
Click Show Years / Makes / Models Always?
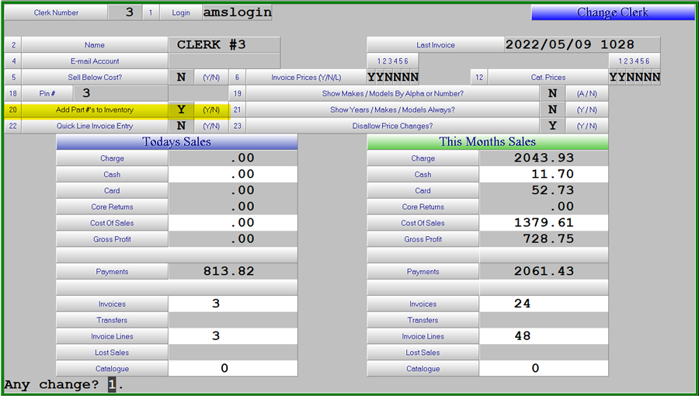coord(393,109)
